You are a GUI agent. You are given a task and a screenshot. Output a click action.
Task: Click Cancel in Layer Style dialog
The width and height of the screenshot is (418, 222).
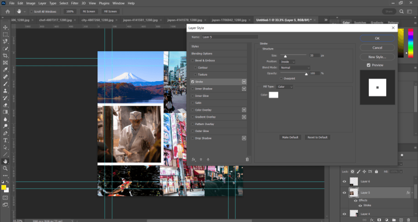tap(377, 47)
